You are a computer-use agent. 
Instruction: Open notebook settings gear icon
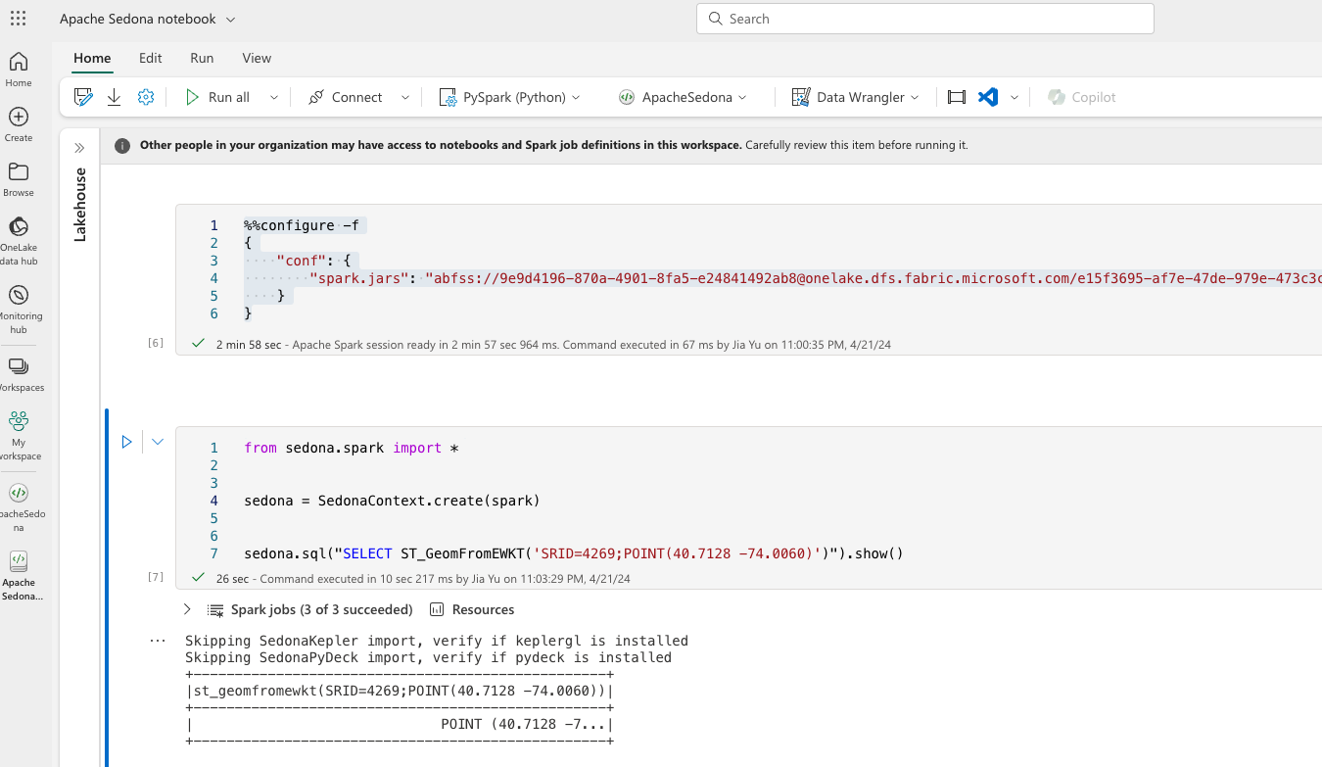tap(146, 97)
